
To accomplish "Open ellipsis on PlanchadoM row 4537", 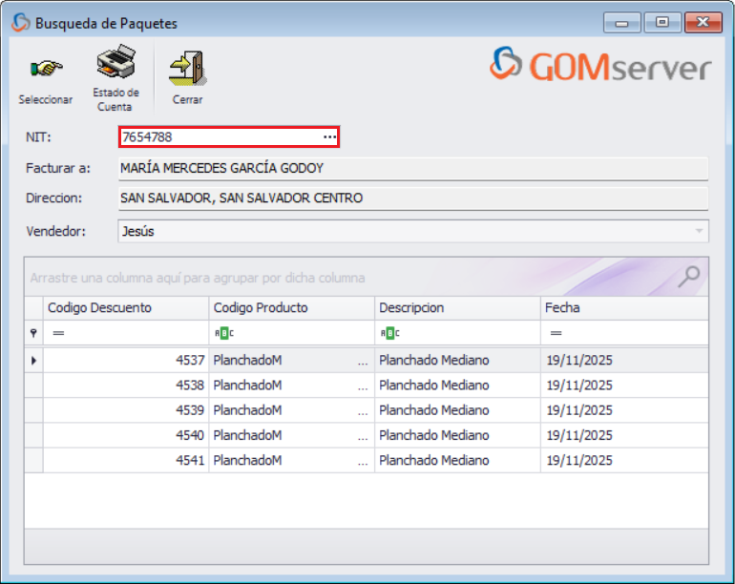I will click(x=362, y=361).
